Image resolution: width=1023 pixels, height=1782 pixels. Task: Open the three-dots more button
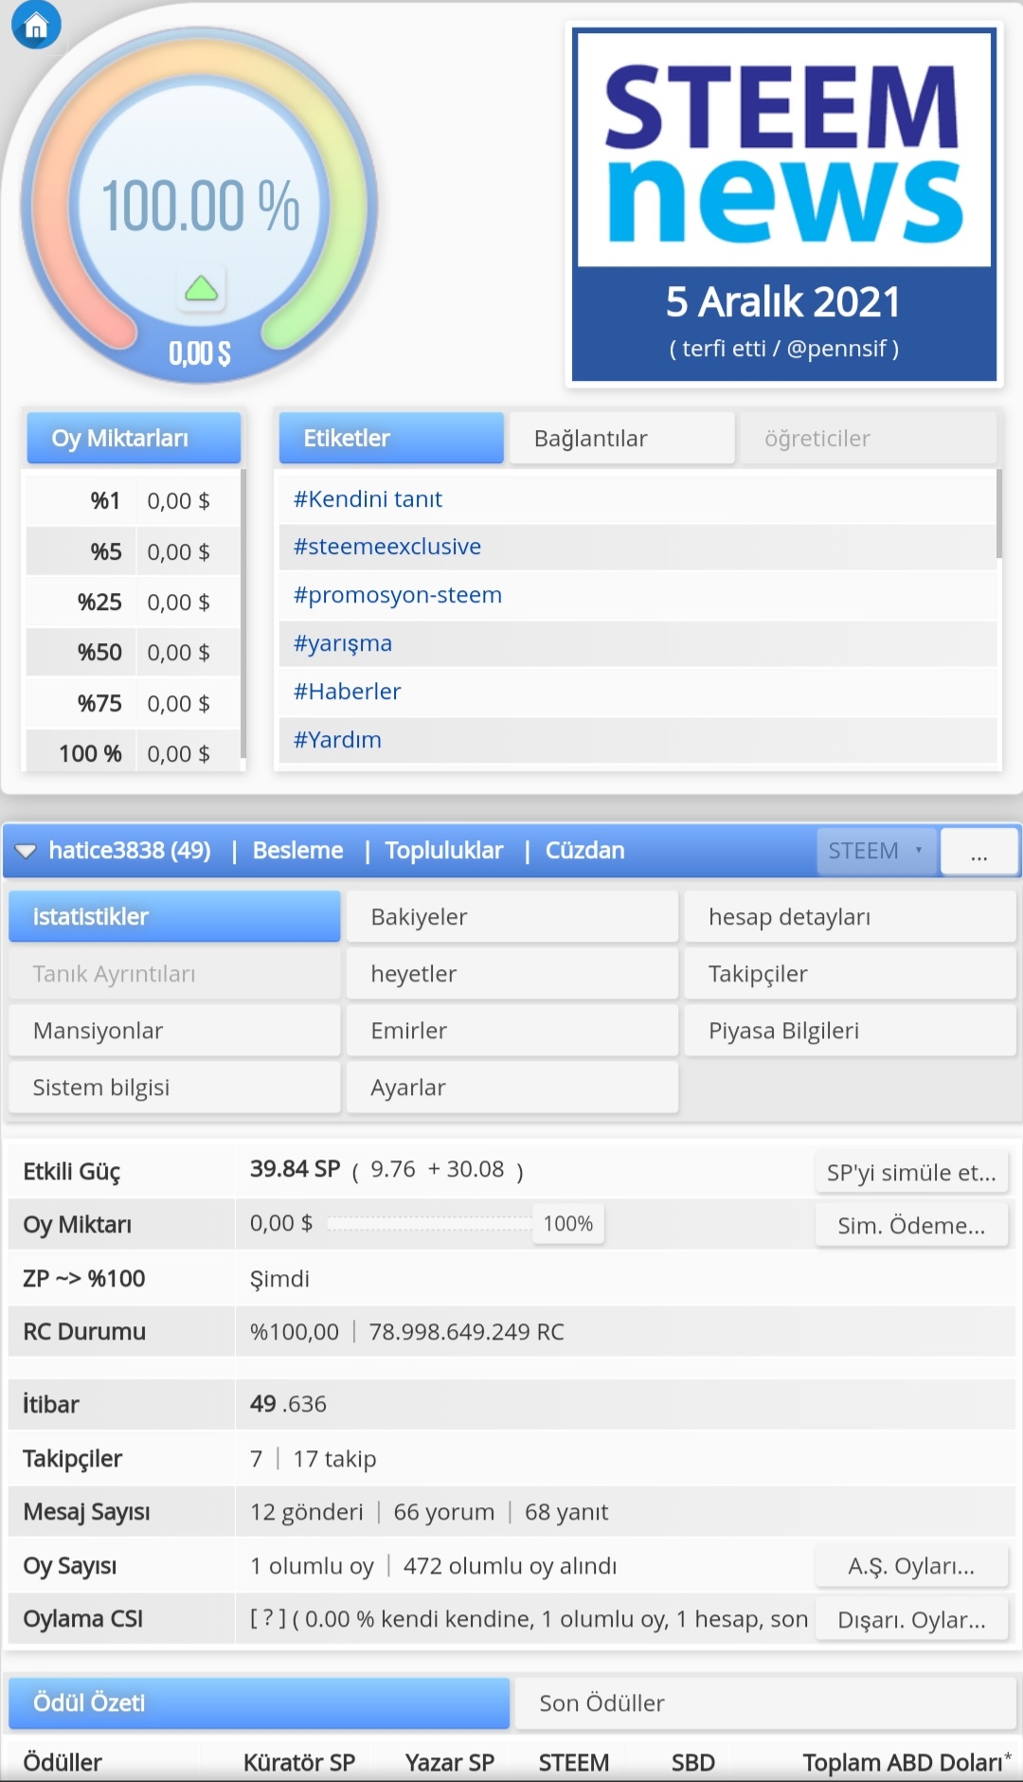(979, 851)
